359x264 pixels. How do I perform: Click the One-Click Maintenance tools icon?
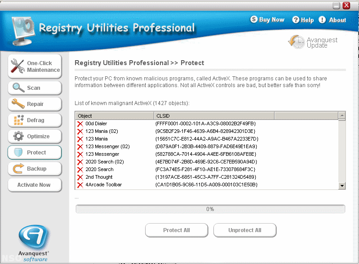(x=18, y=66)
